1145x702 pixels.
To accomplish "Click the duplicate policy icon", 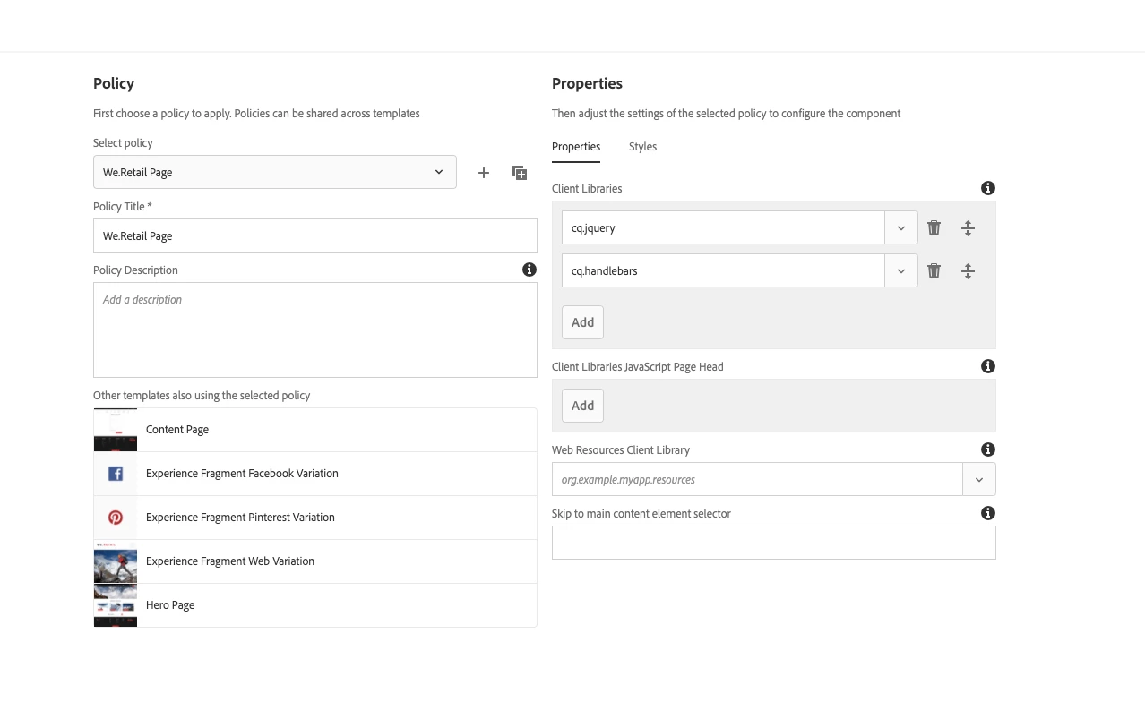I will [x=520, y=173].
